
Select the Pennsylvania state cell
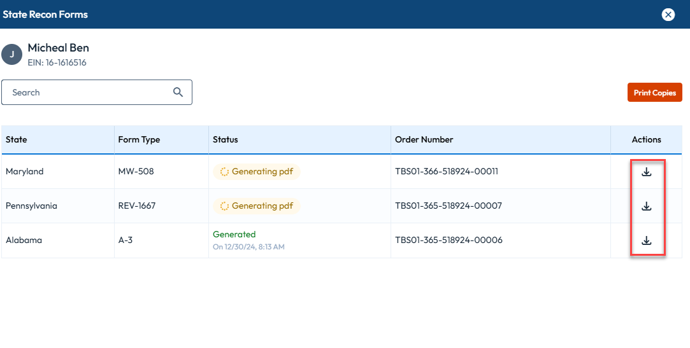pos(31,206)
